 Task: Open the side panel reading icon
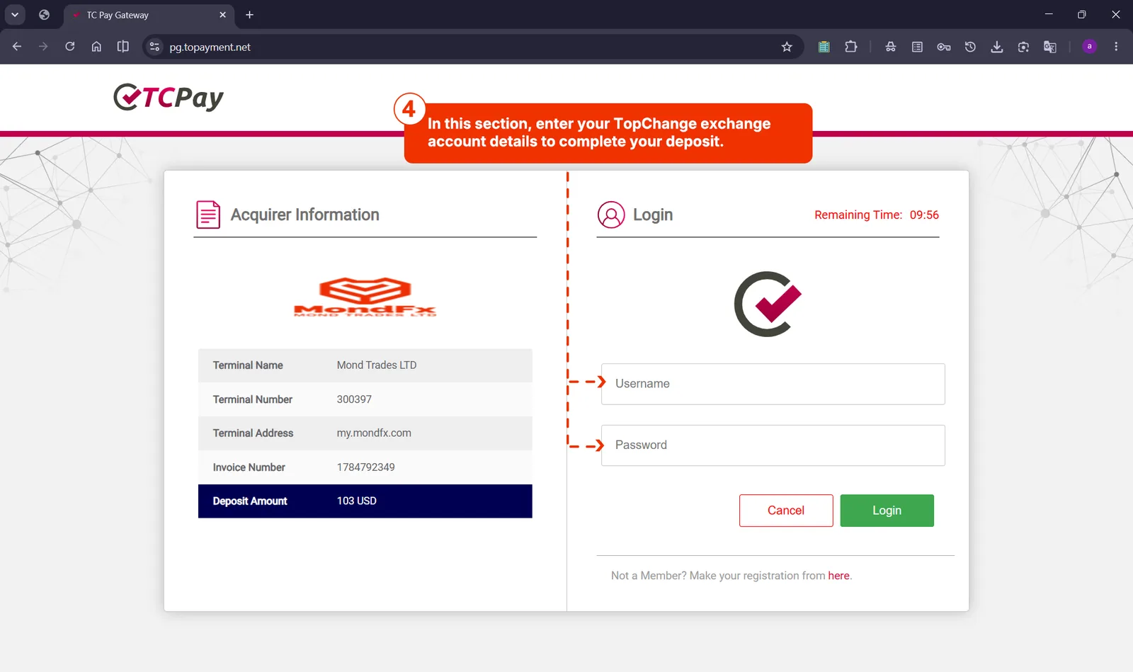(123, 47)
